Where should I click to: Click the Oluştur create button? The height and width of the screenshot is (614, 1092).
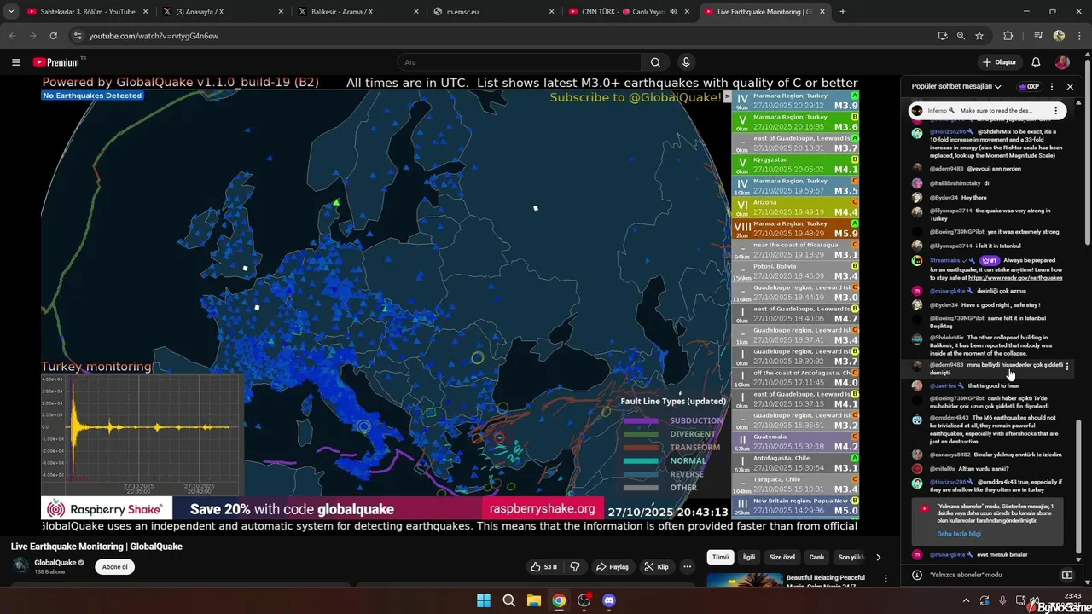click(1000, 62)
